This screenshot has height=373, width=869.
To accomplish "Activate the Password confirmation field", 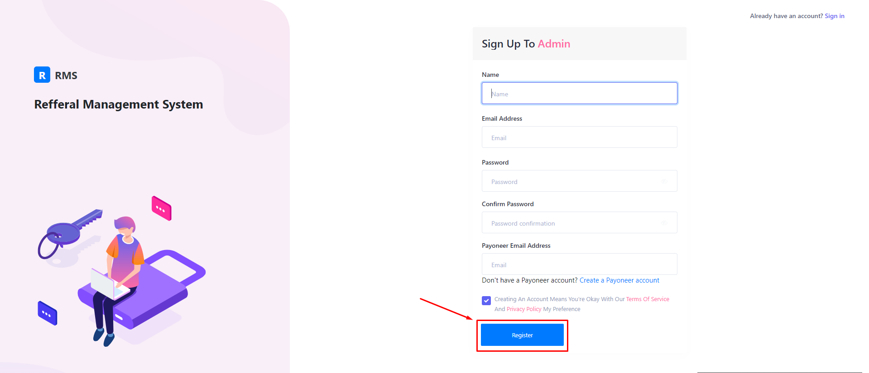I will [x=580, y=222].
